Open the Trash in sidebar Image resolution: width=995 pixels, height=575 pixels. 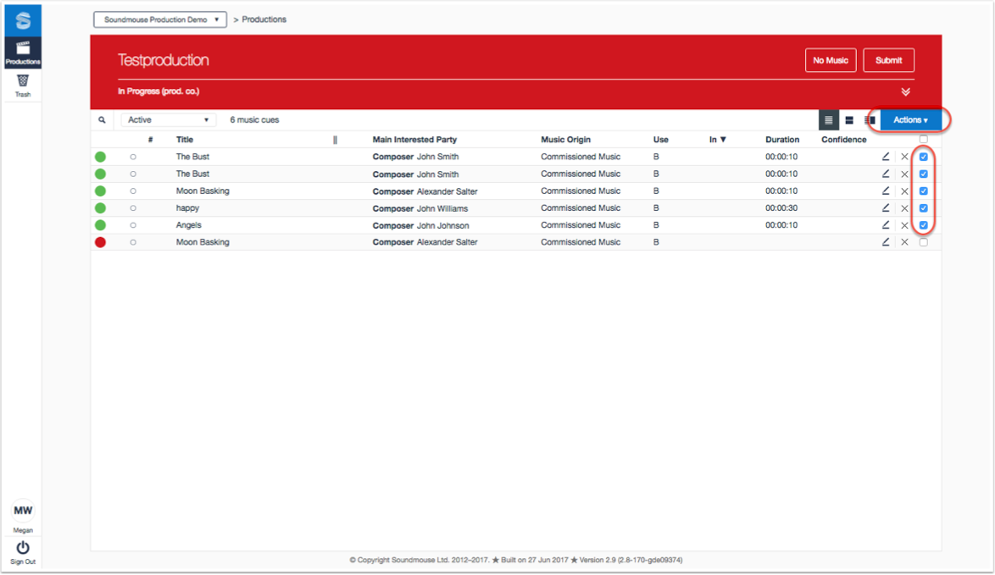tap(23, 86)
